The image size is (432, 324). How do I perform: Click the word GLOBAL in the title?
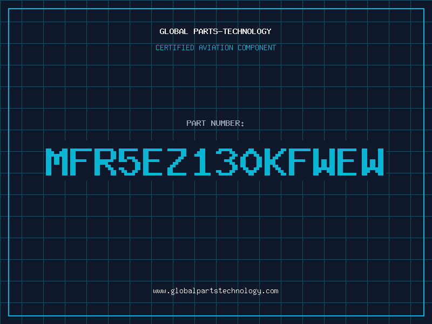point(173,31)
